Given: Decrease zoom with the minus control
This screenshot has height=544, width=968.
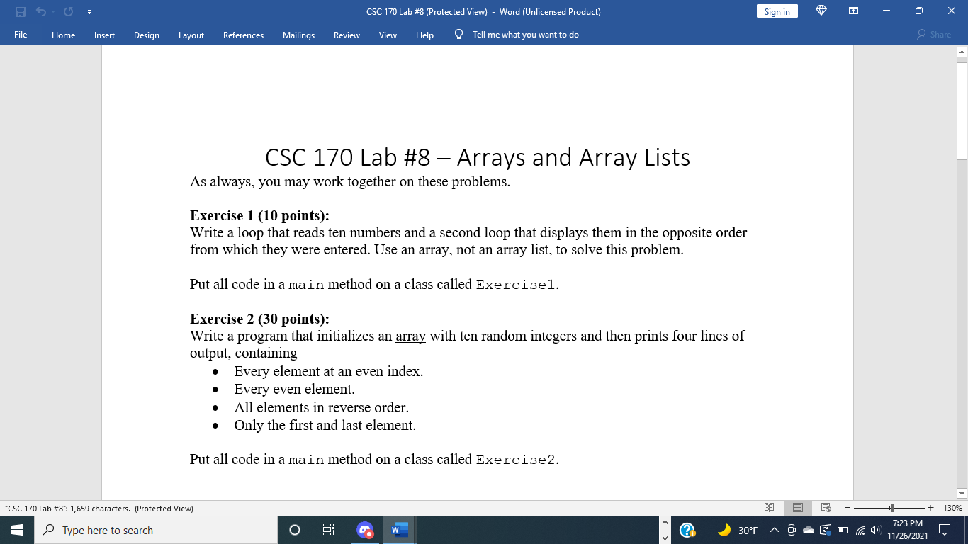Looking at the screenshot, I should pos(848,508).
